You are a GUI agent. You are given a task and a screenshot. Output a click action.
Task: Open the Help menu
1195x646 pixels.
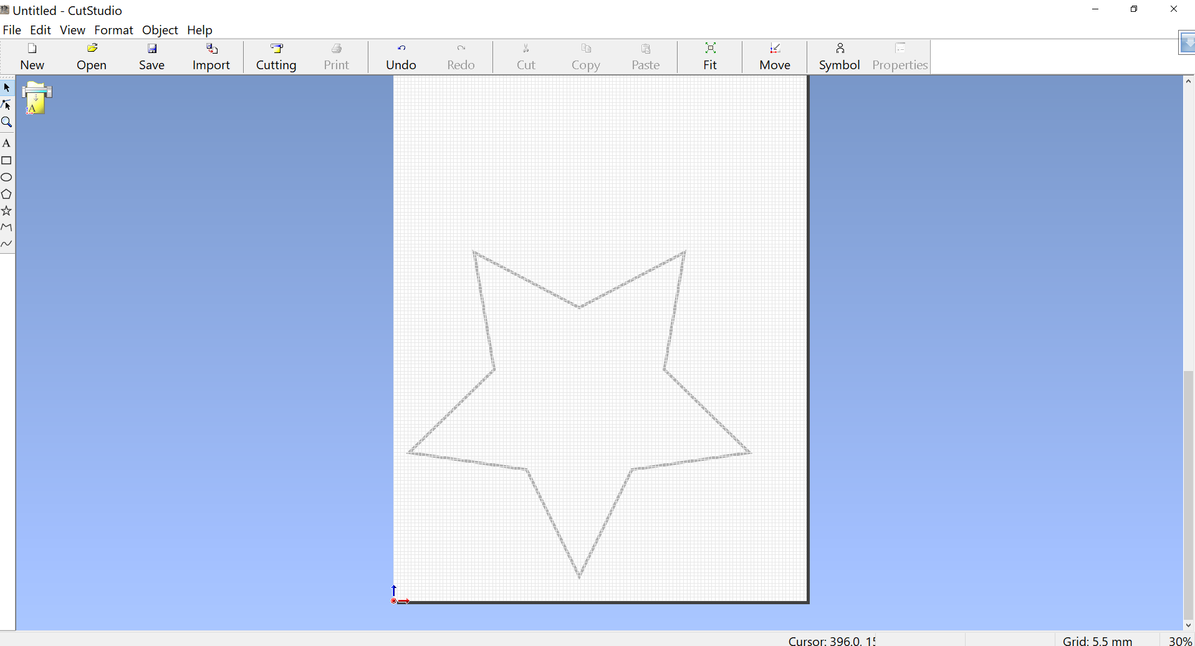pyautogui.click(x=199, y=30)
